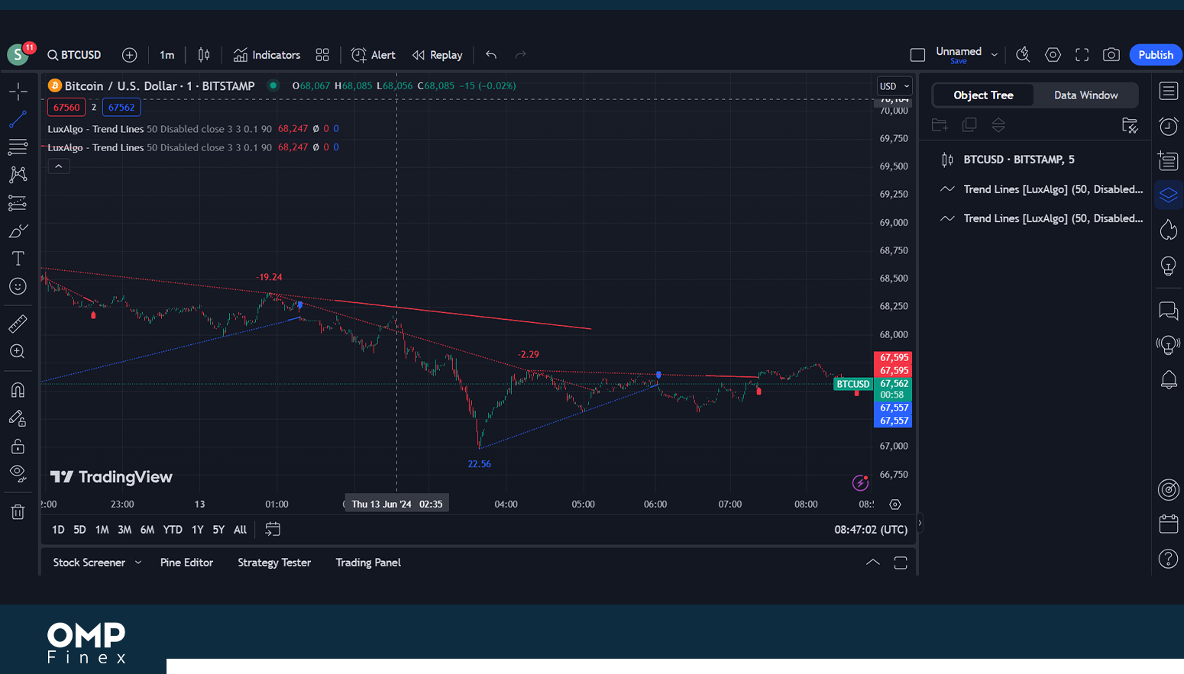Open the pattern drawing tools
1184x674 pixels.
point(18,175)
